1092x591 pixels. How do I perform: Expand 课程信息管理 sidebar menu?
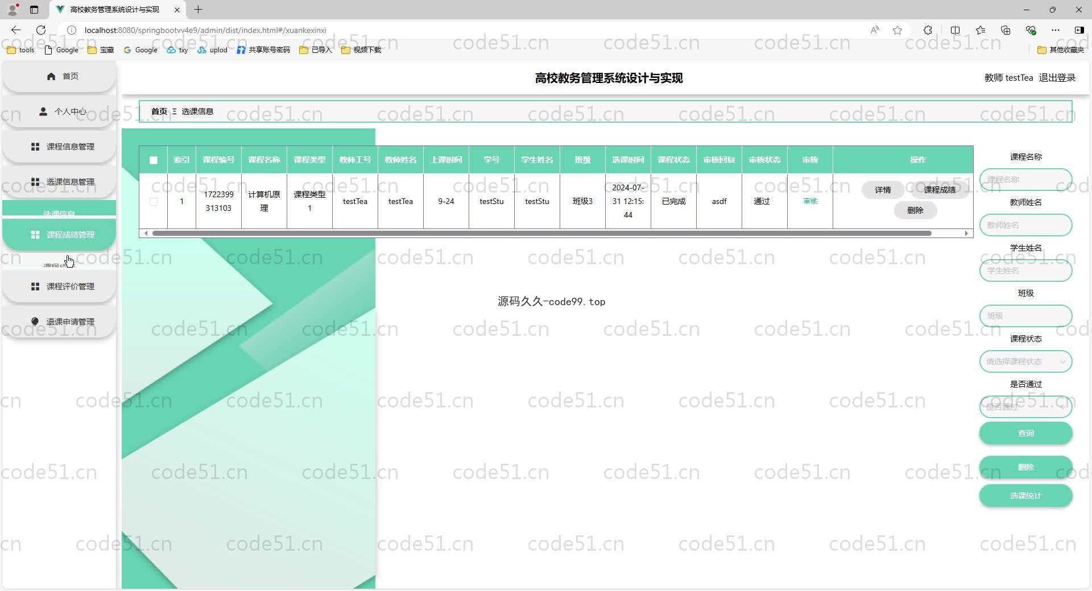pyautogui.click(x=59, y=147)
